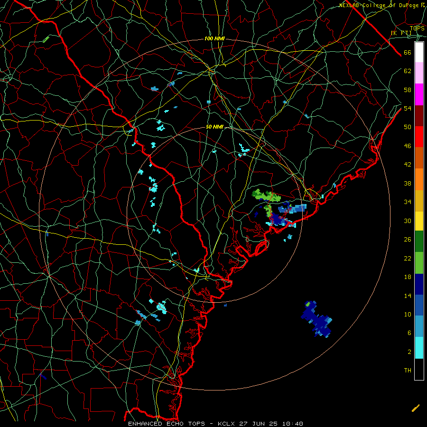Screen dimensions: 427x427
Task: Click the medium blue swatch below 14
Action: (x=419, y=305)
